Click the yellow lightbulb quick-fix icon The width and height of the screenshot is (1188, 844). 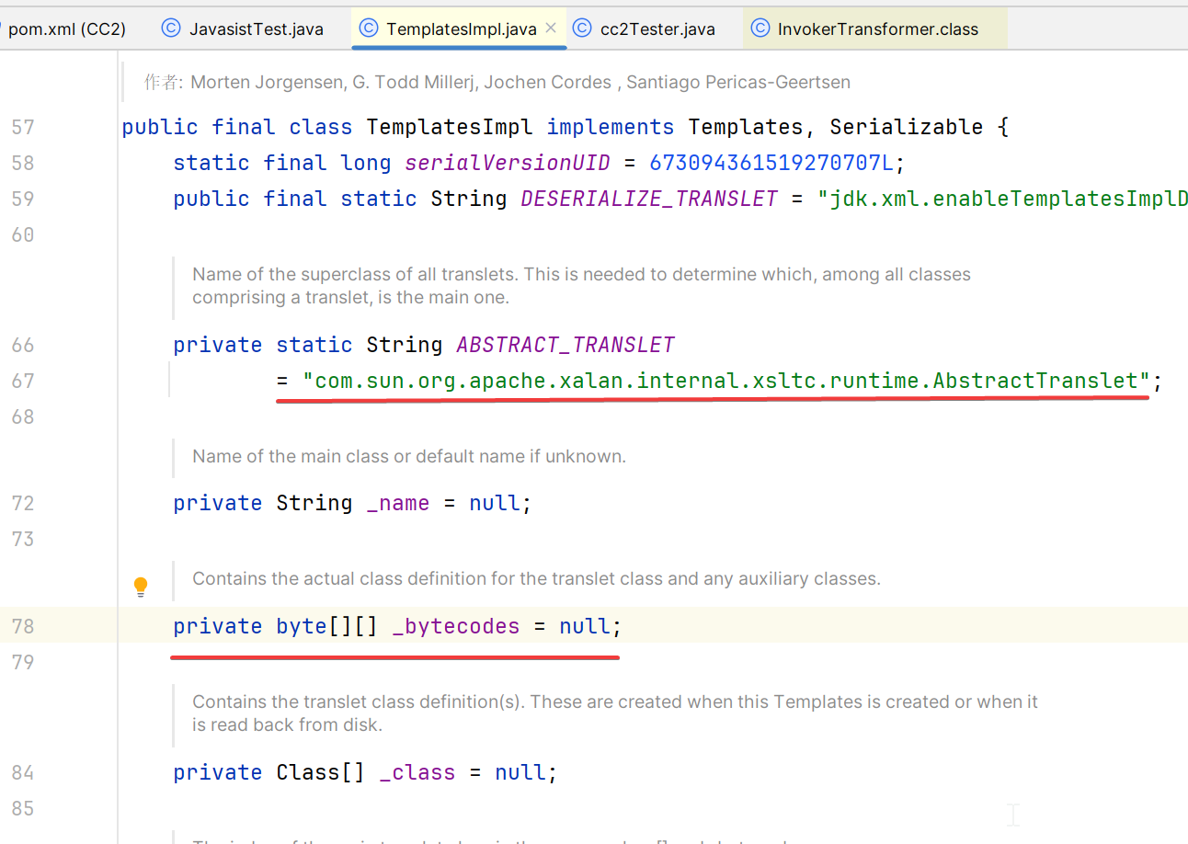click(141, 586)
